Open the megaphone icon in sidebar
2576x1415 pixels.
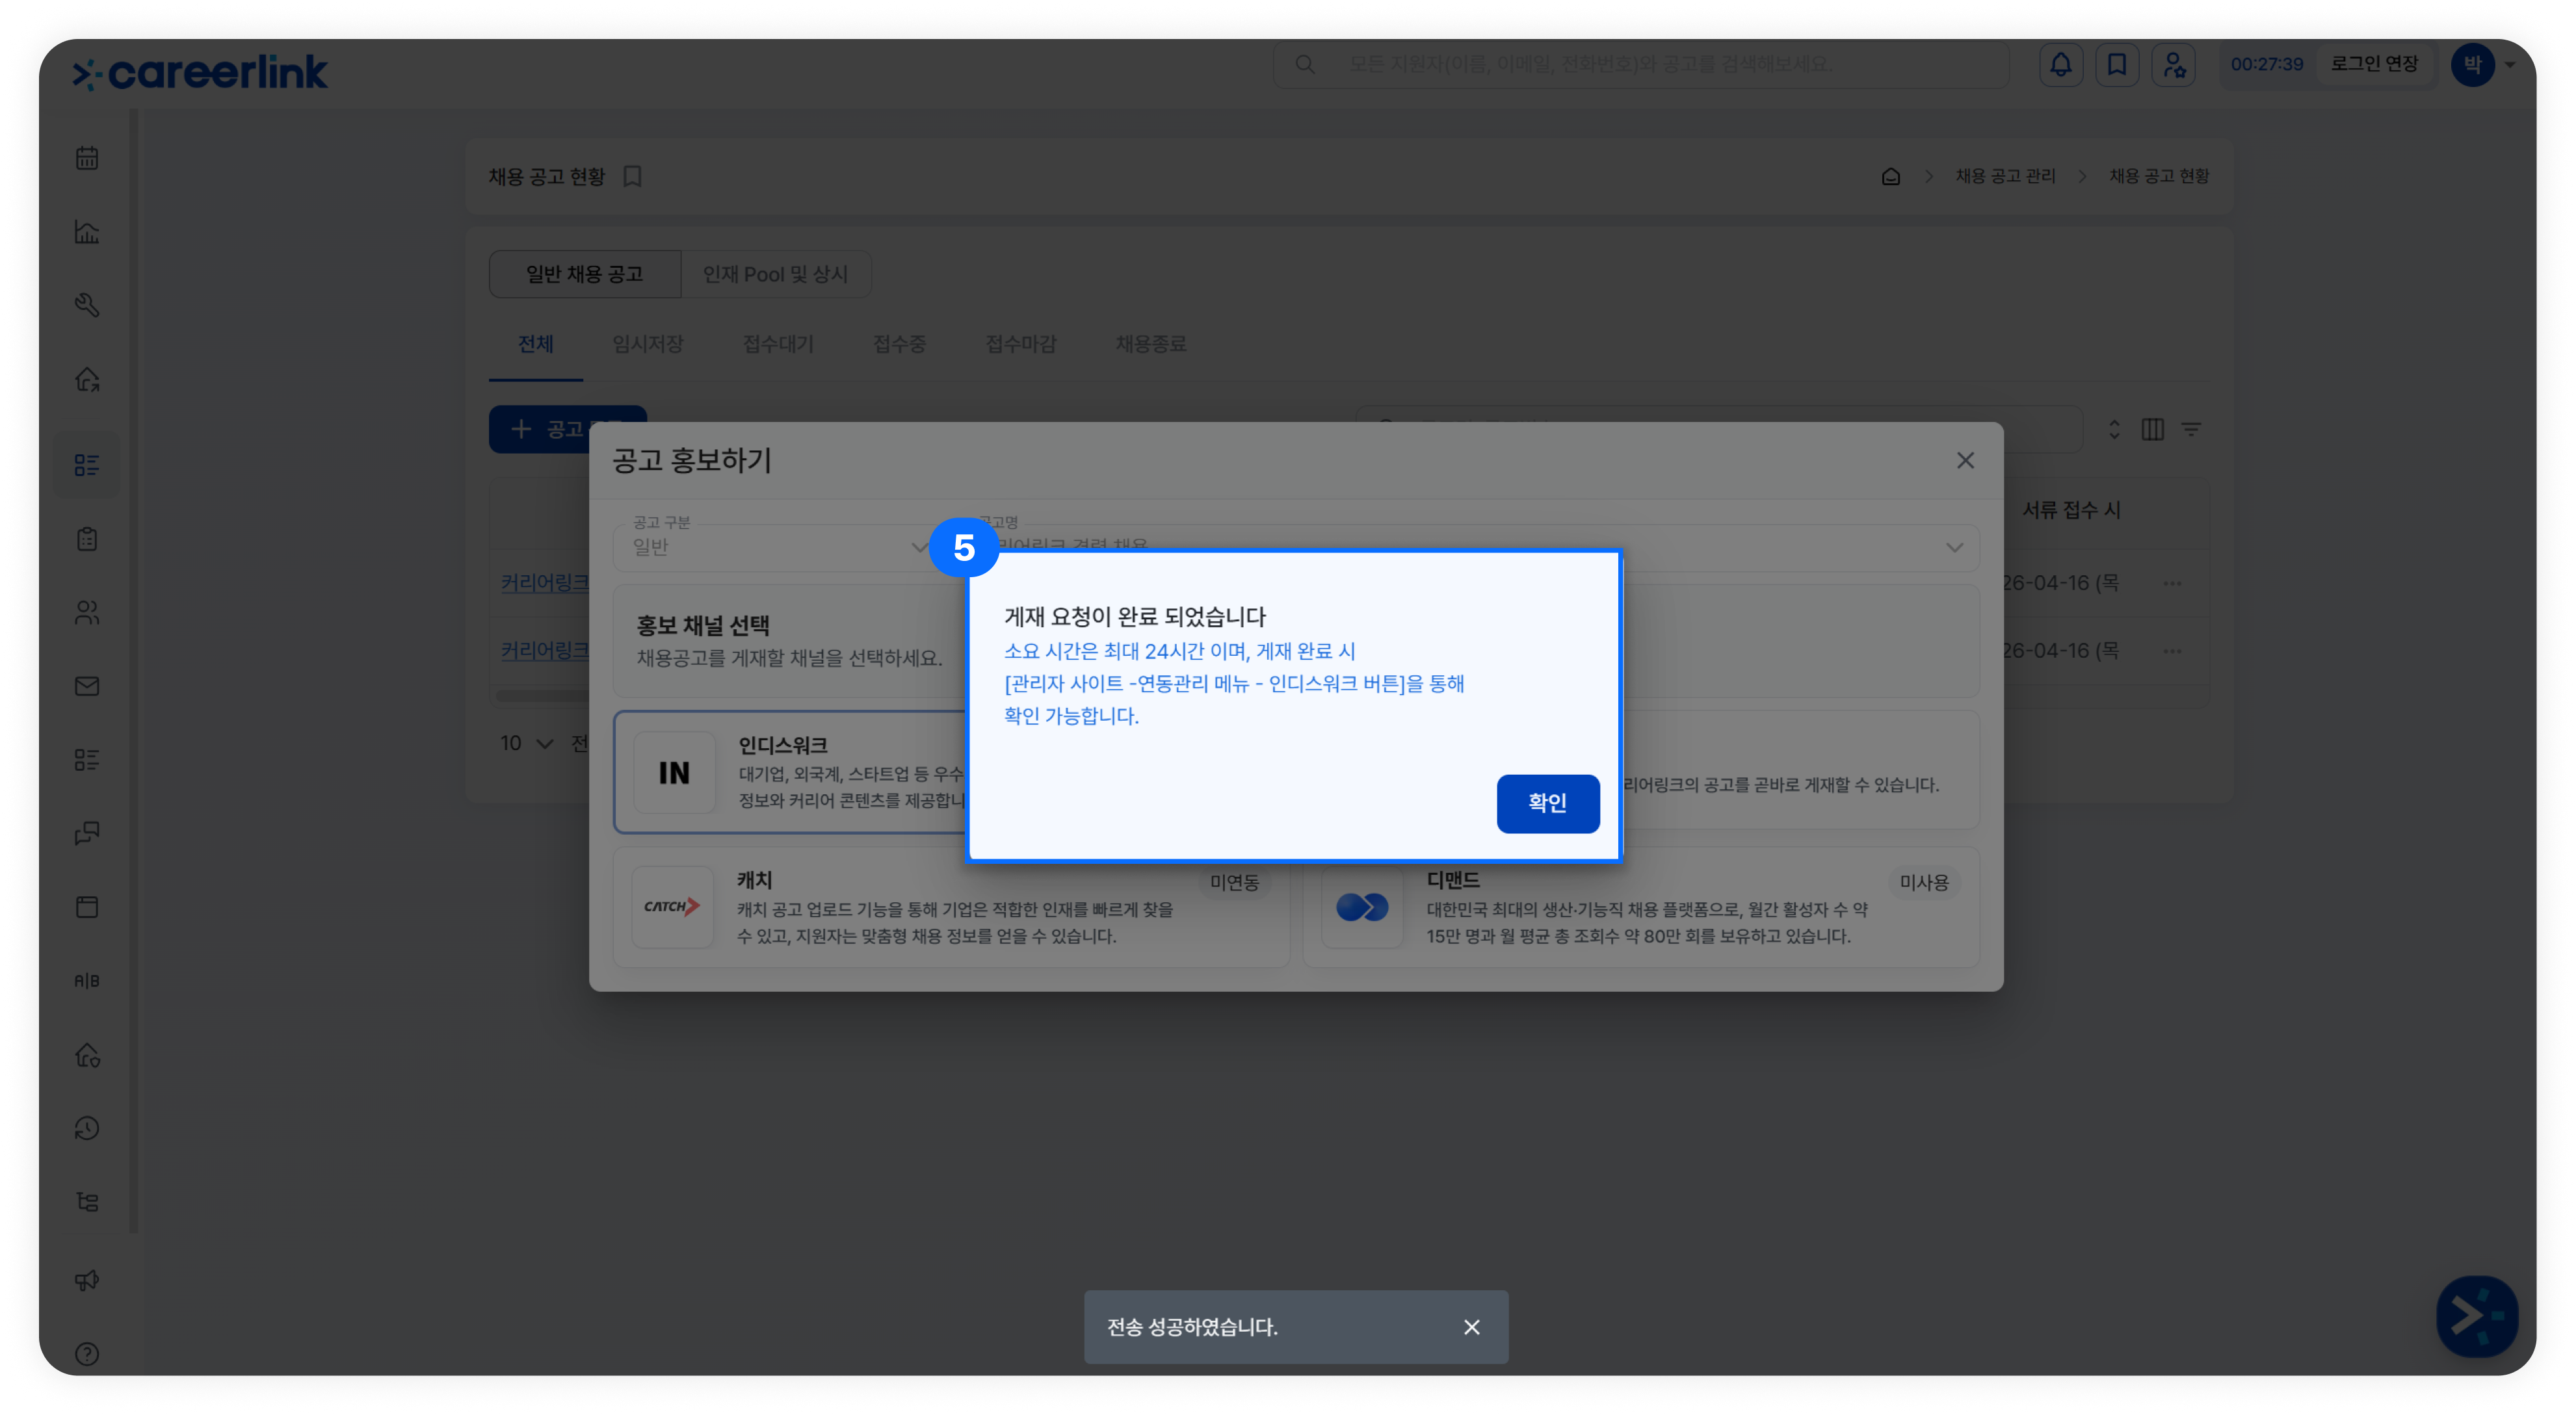point(87,1280)
